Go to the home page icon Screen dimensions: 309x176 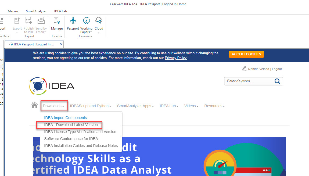35,106
